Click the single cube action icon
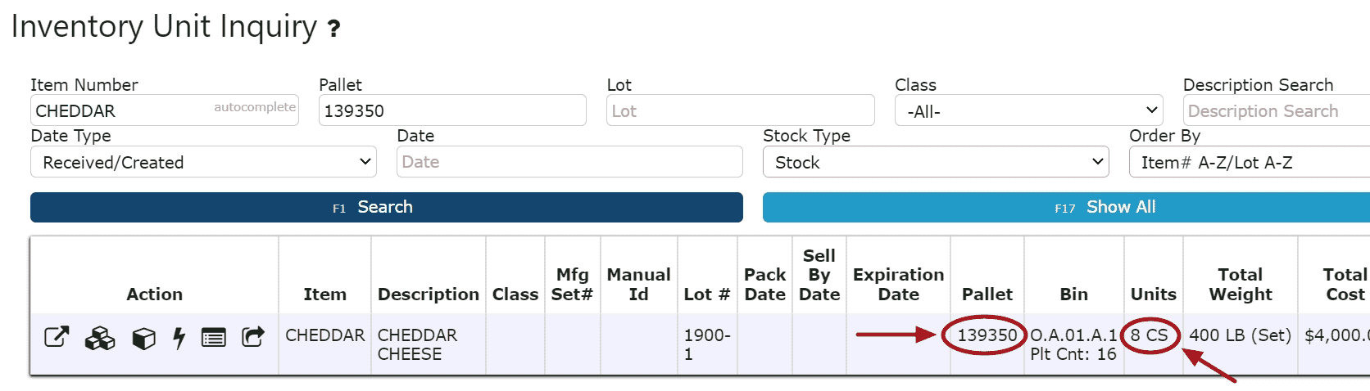Image resolution: width=1370 pixels, height=391 pixels. point(143,338)
